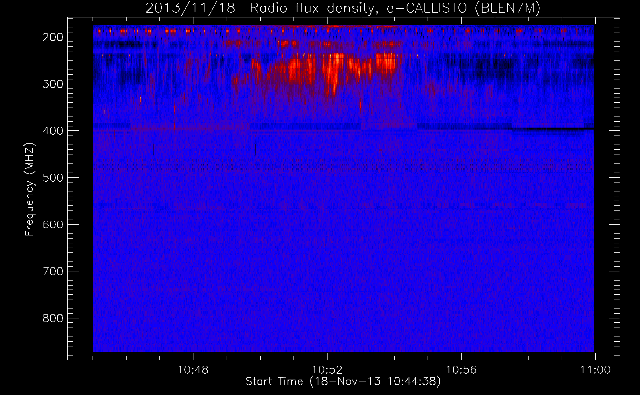This screenshot has height=395, width=640.
Task: Click the plot title "2013/11/18 Radio flux density, e-CALLISTO (BLEN7M)"
Action: [x=343, y=8]
